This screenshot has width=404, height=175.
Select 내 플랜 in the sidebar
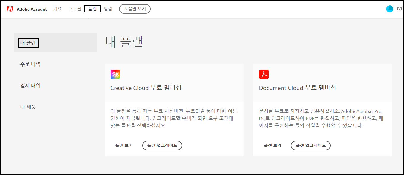coord(56,43)
